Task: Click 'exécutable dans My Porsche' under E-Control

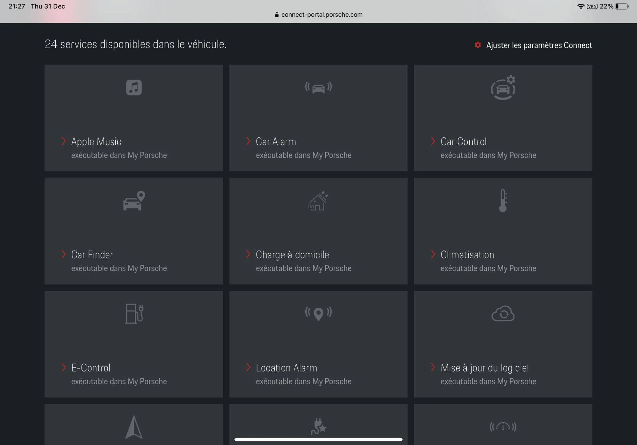Action: tap(119, 381)
